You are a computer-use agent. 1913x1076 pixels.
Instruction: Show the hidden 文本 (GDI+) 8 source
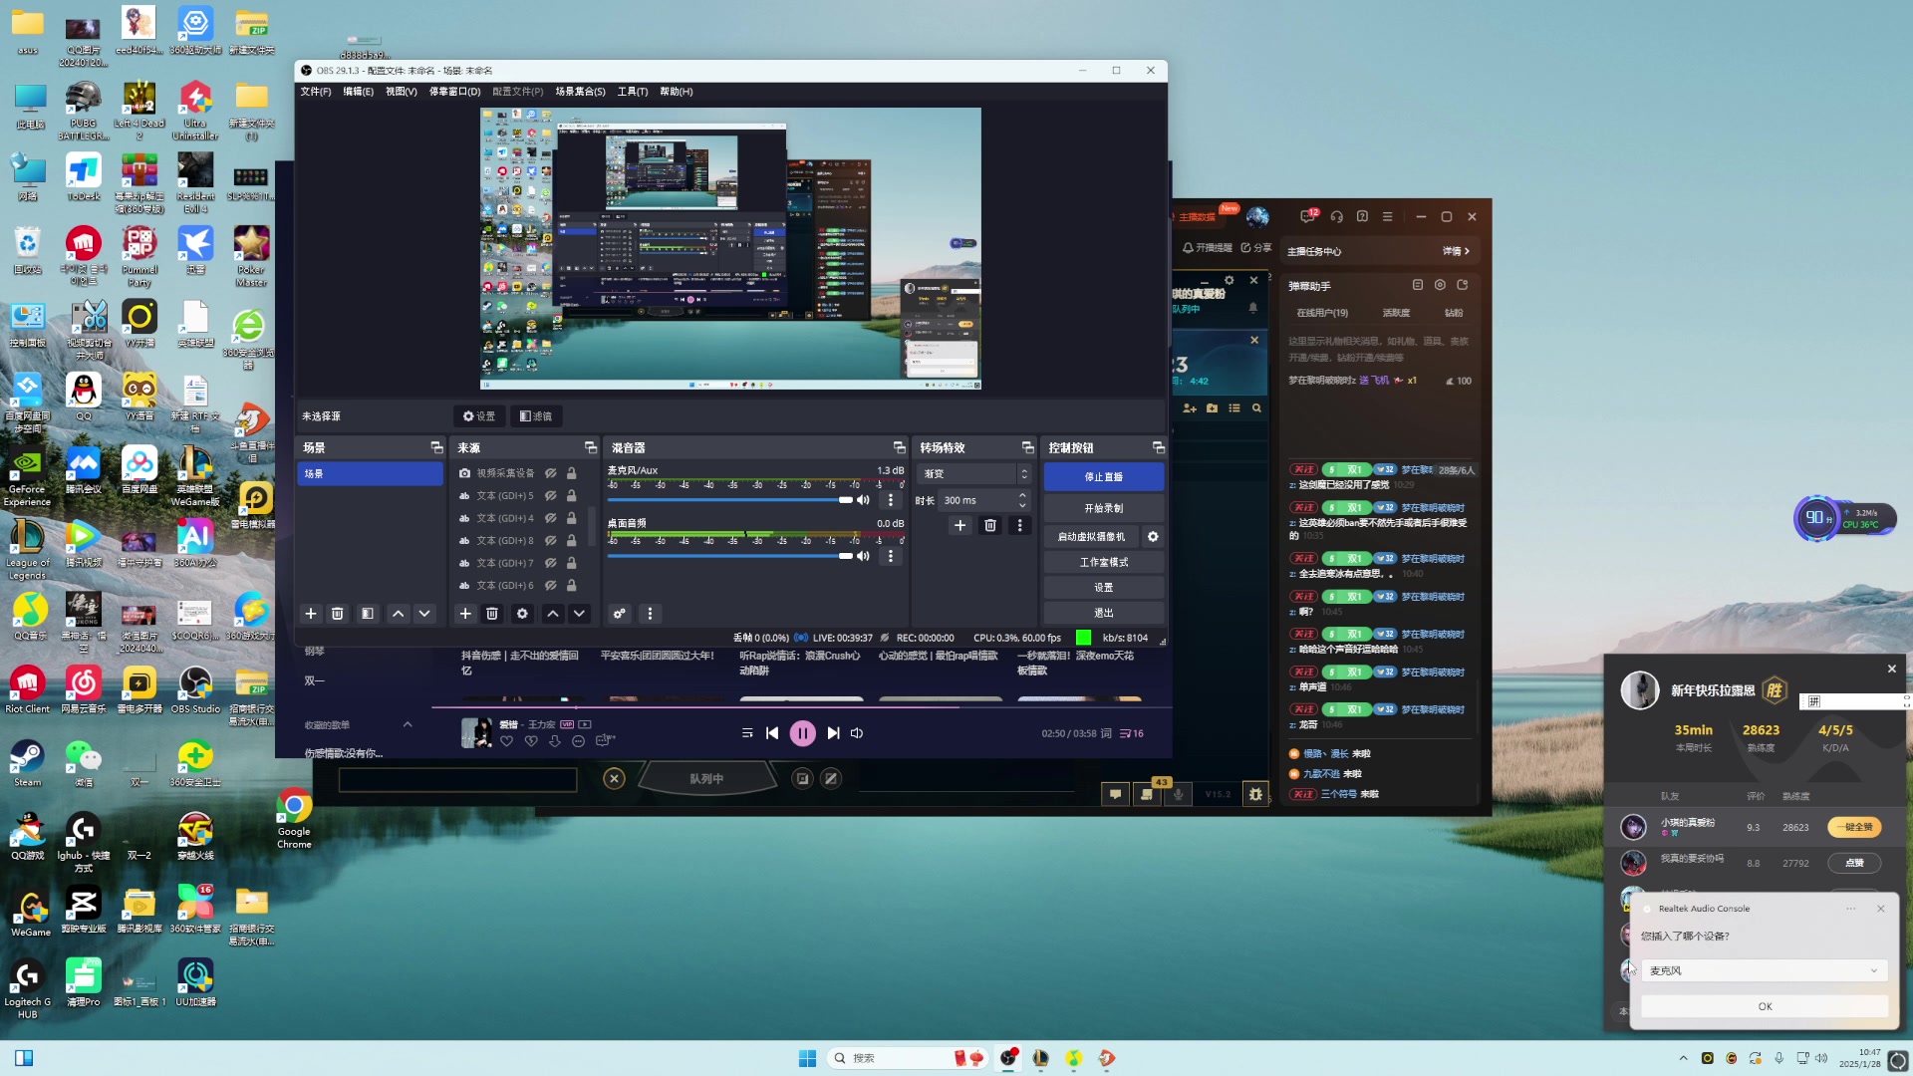(551, 541)
